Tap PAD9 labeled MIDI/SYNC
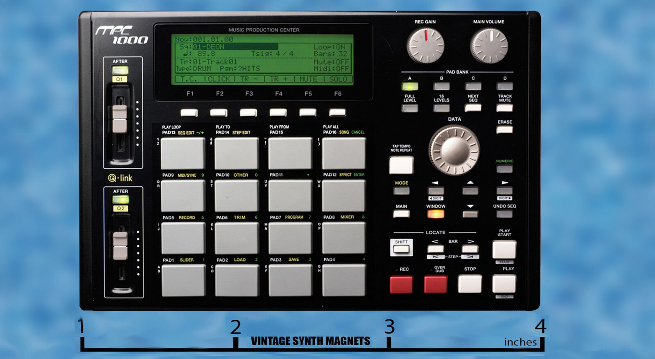The image size is (655, 359). 183,195
